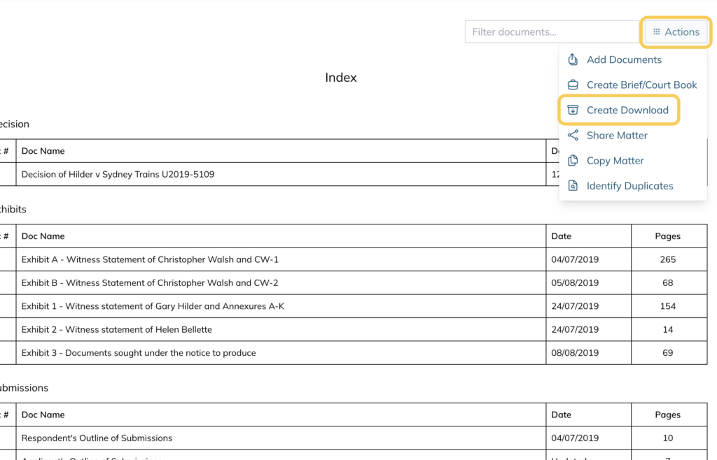
Task: Click the briefcase icon for Court Book
Action: (x=573, y=85)
